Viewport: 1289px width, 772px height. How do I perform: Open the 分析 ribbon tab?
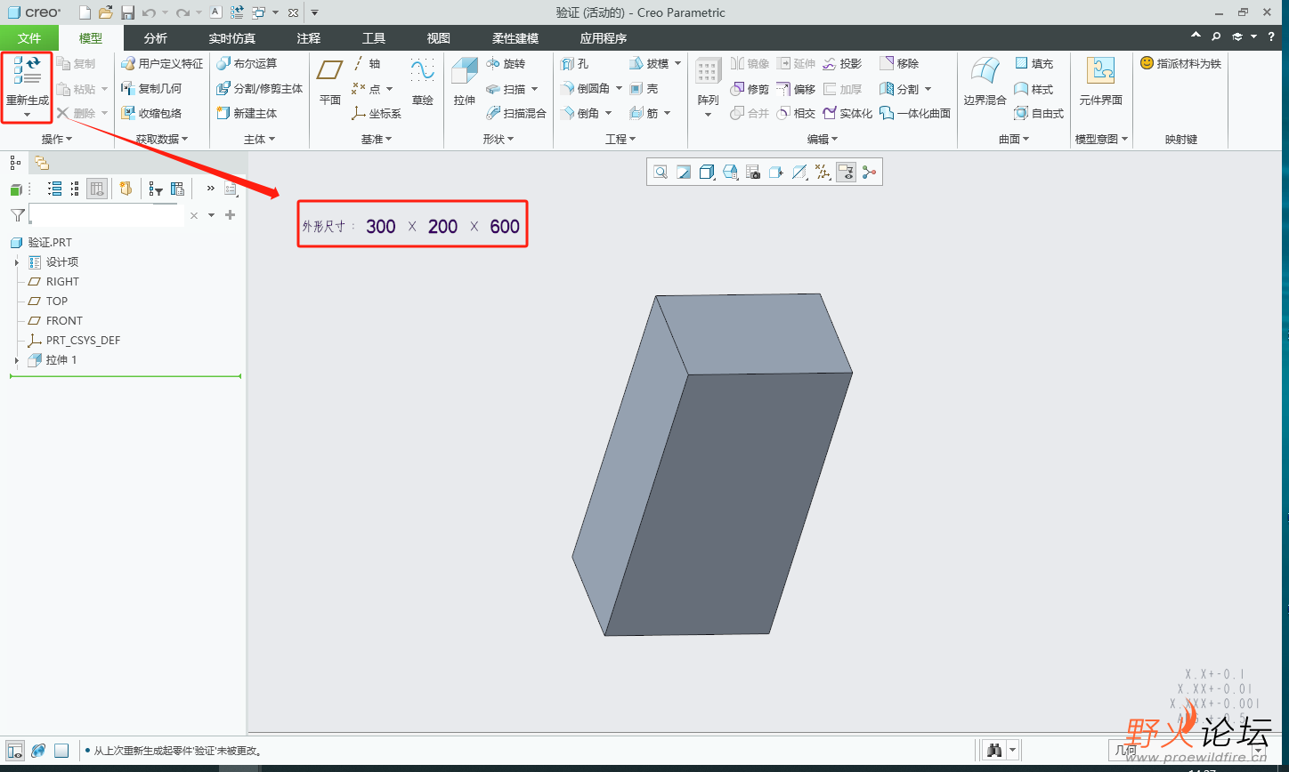(x=155, y=38)
